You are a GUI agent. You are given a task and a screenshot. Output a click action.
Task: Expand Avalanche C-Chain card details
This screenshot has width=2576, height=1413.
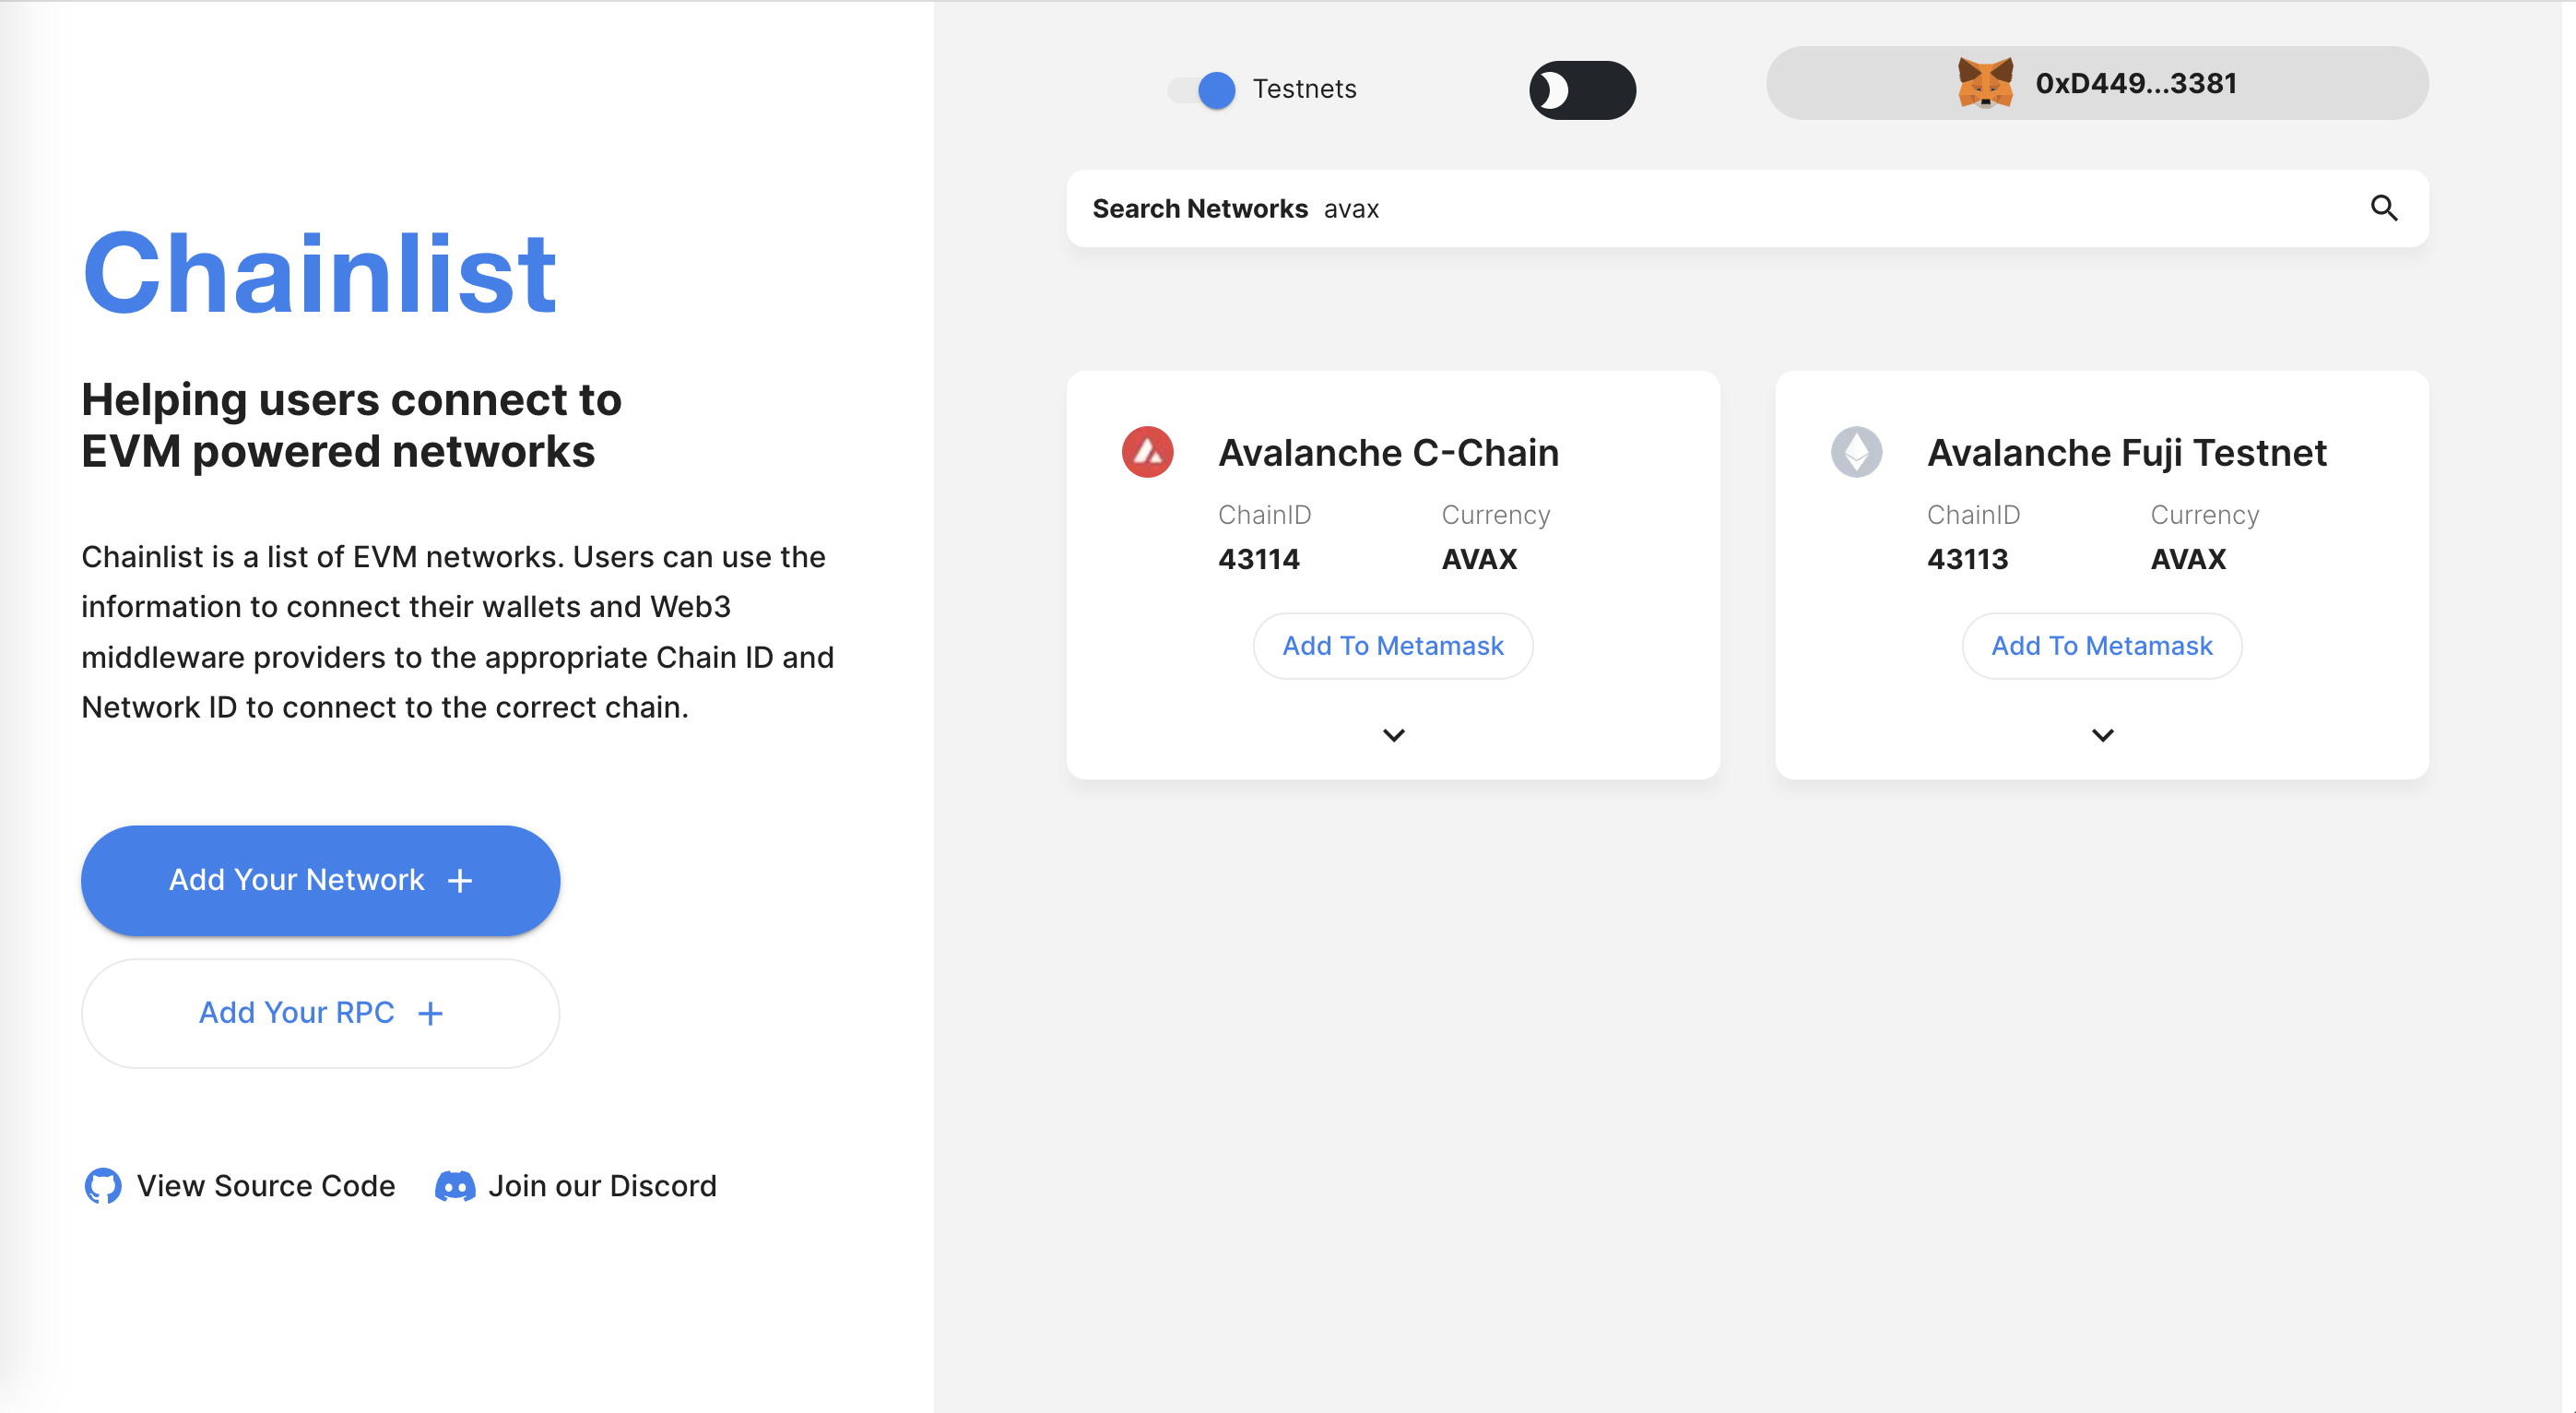pos(1393,735)
